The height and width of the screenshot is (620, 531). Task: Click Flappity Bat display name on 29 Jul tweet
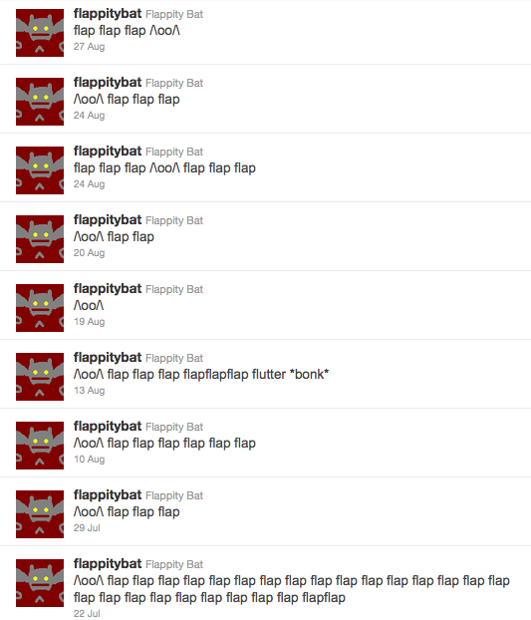click(x=174, y=495)
